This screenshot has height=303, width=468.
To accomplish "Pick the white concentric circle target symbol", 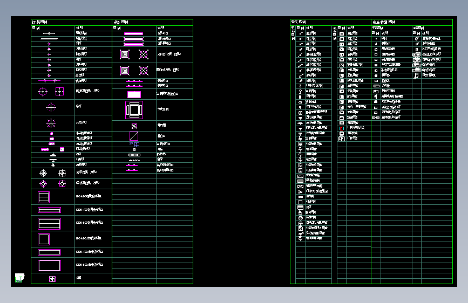I will click(x=43, y=173).
